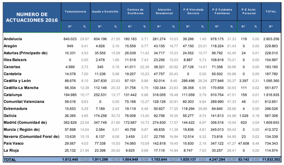Screen dimensions: 284x165
Task: Click Extremadura P.E Vinculada value 118.294
Action: point(188,109)
